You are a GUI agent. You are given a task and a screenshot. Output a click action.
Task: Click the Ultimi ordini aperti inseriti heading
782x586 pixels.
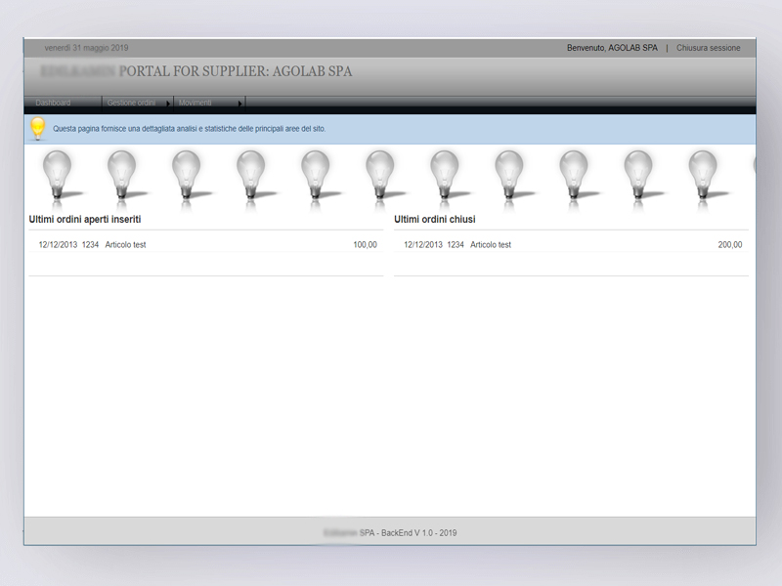tap(85, 219)
